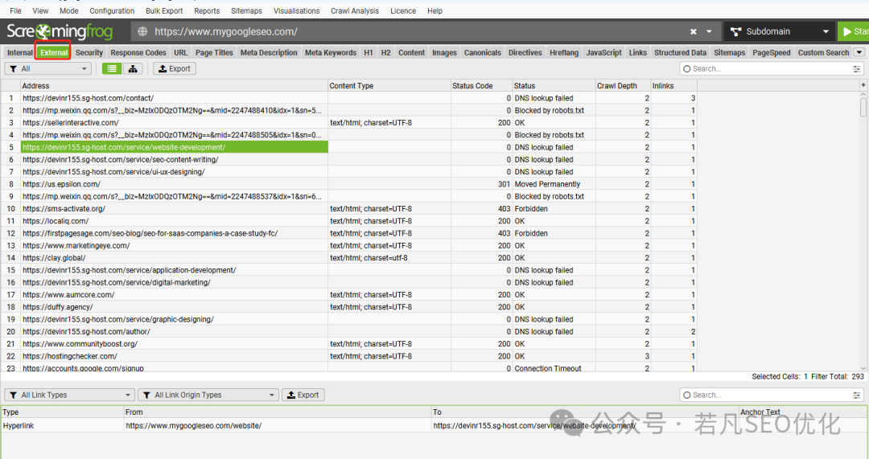Viewport: 869px width, 459px height.
Task: Switch to list view icon
Action: pyautogui.click(x=112, y=68)
